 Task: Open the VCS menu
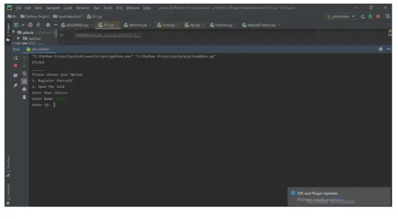(119, 8)
